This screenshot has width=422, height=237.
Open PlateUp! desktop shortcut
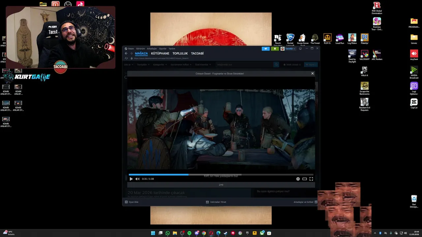[x=365, y=39]
